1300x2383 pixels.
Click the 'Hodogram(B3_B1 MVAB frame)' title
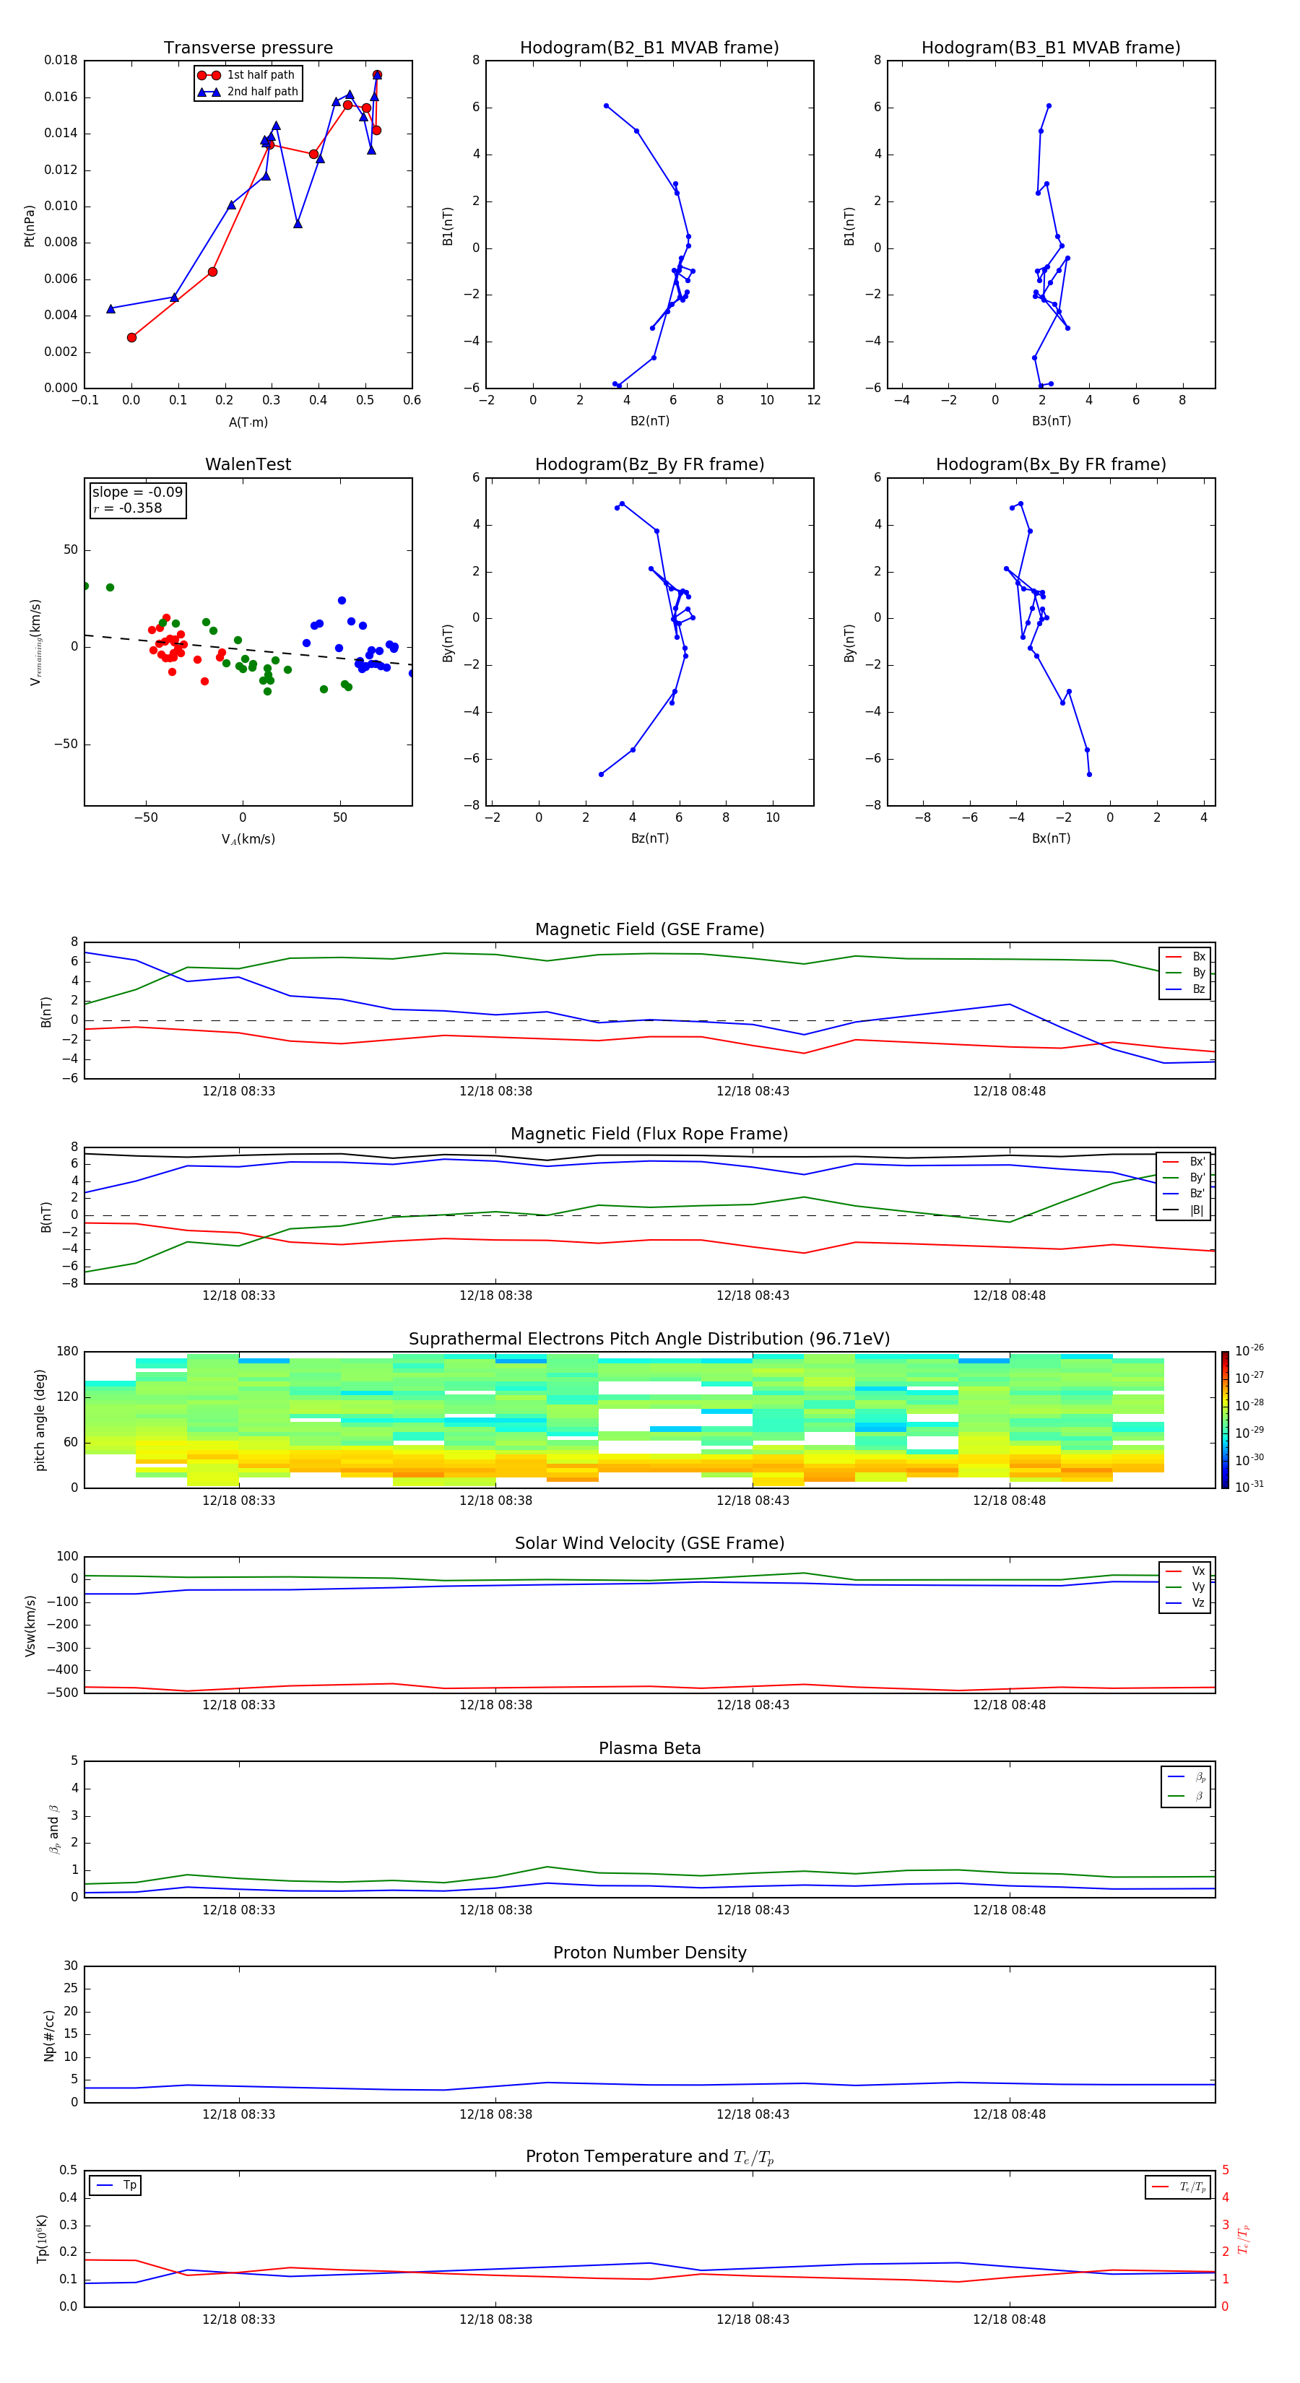point(1051,47)
